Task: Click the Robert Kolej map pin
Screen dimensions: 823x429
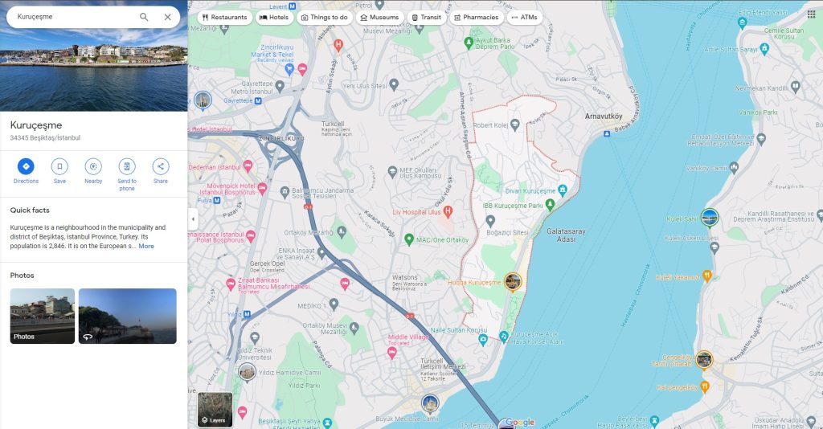Action: point(515,125)
